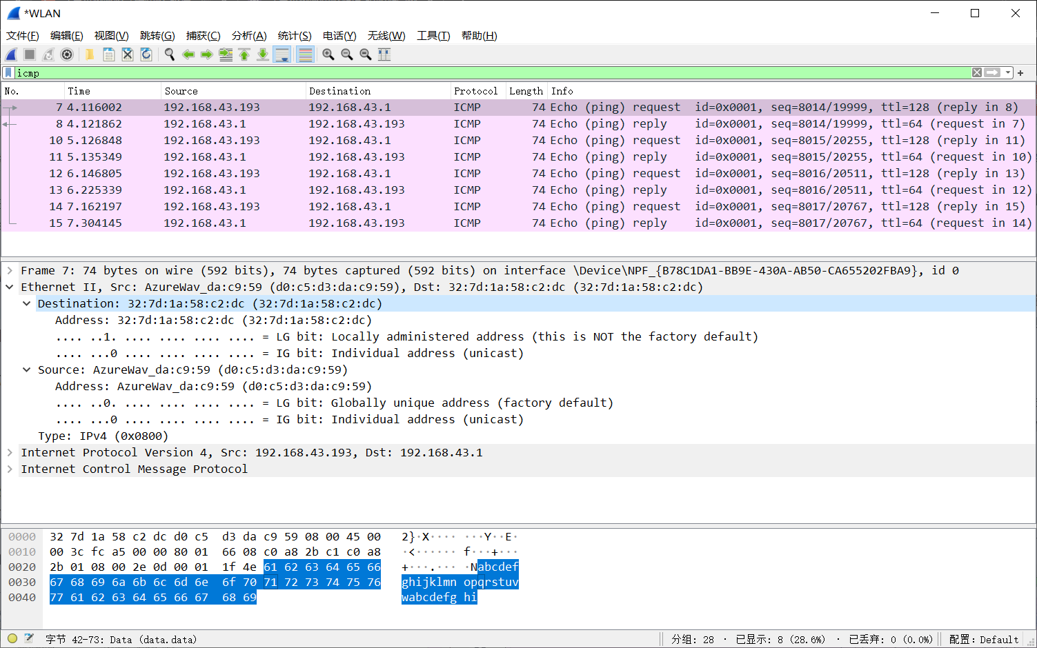Expand the Frame 7 details row
The height and width of the screenshot is (648, 1037).
click(x=10, y=271)
